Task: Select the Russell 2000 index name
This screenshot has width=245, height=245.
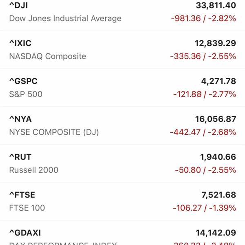Action: (34, 170)
